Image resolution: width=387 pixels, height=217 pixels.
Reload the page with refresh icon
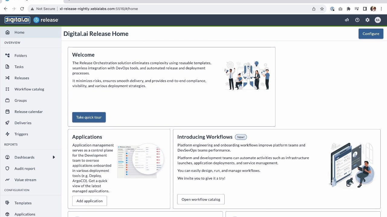tap(22, 9)
